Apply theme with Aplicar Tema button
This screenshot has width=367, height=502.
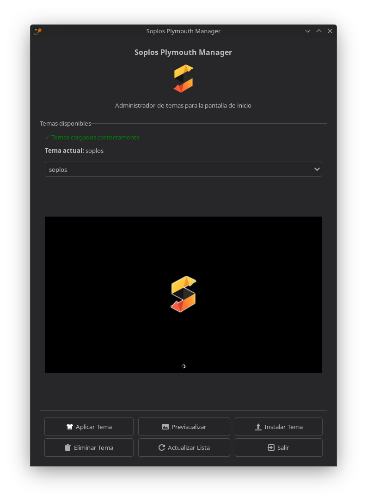click(89, 426)
